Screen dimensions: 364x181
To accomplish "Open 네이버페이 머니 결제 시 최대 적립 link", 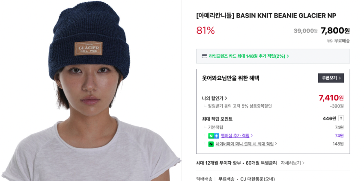I will (245, 144).
